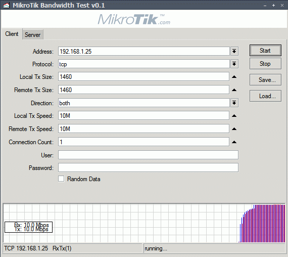
Task: Click the 'running...' status text
Action: pyautogui.click(x=156, y=248)
